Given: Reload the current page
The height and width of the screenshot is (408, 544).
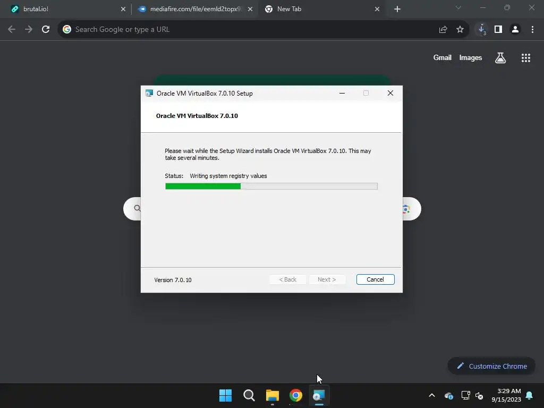Looking at the screenshot, I should coord(46,29).
